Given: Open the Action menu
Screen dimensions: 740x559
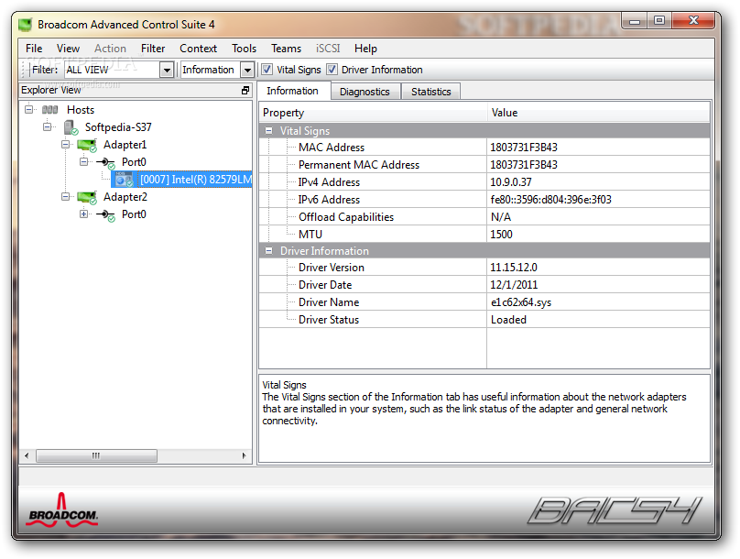Looking at the screenshot, I should tap(110, 49).
